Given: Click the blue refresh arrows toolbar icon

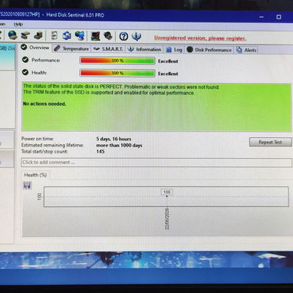Looking at the screenshot, I should point(67,35).
